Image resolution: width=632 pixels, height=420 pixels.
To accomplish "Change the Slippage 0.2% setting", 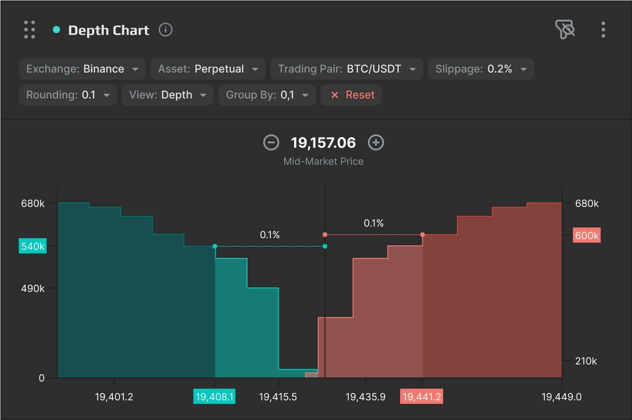I will tap(481, 69).
